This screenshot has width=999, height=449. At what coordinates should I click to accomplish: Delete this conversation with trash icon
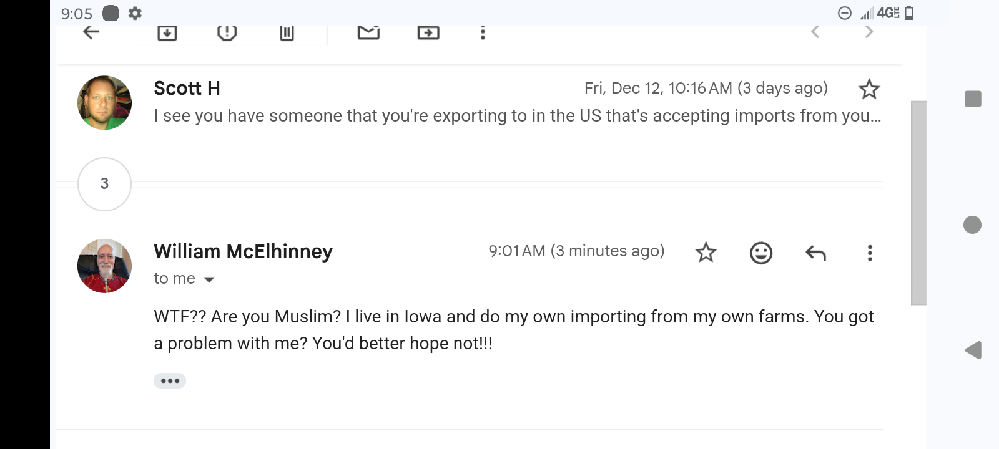coord(287,33)
